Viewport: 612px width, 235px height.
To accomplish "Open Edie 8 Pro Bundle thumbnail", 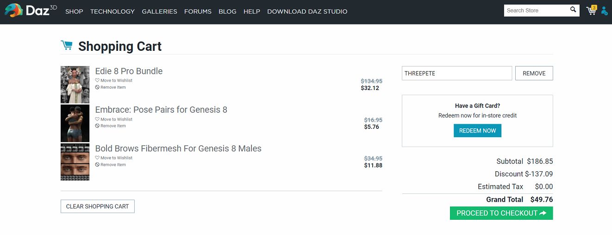I will [75, 84].
